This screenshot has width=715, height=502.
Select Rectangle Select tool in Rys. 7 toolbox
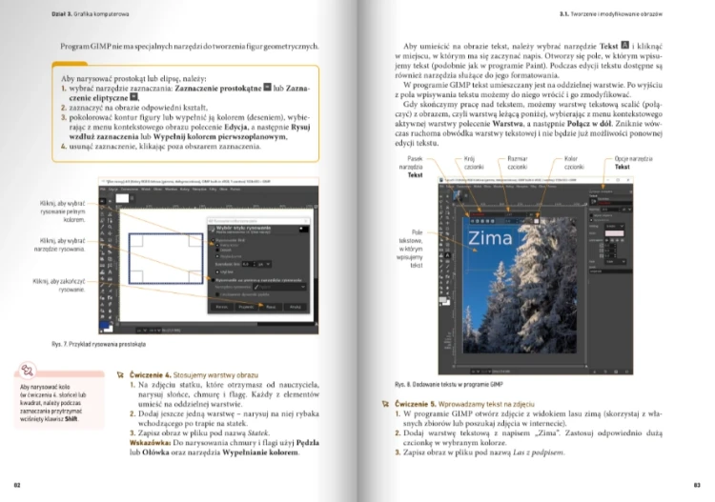point(102,201)
